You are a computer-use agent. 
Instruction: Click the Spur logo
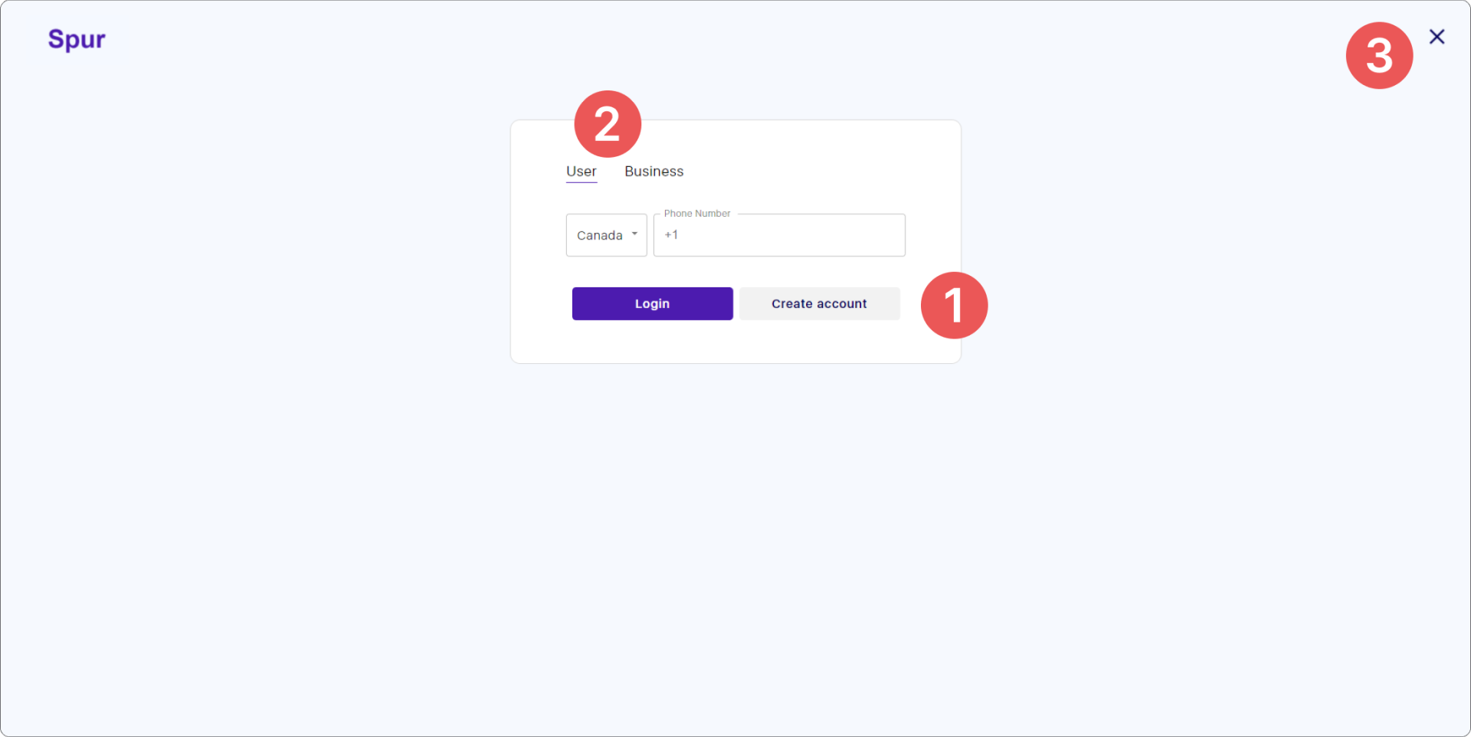click(77, 39)
